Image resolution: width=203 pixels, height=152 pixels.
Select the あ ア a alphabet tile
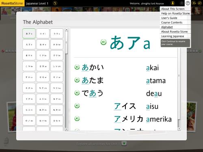click(29, 34)
